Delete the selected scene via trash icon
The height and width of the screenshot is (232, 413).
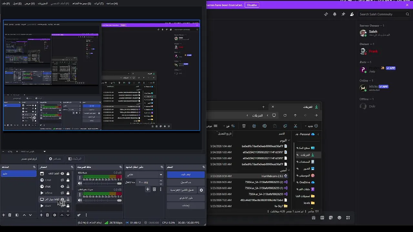coord(10,215)
